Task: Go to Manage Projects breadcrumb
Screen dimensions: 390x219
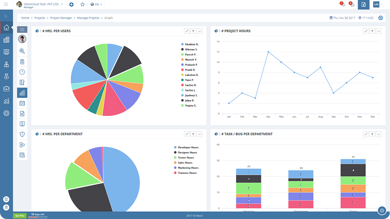Action: pos(88,18)
